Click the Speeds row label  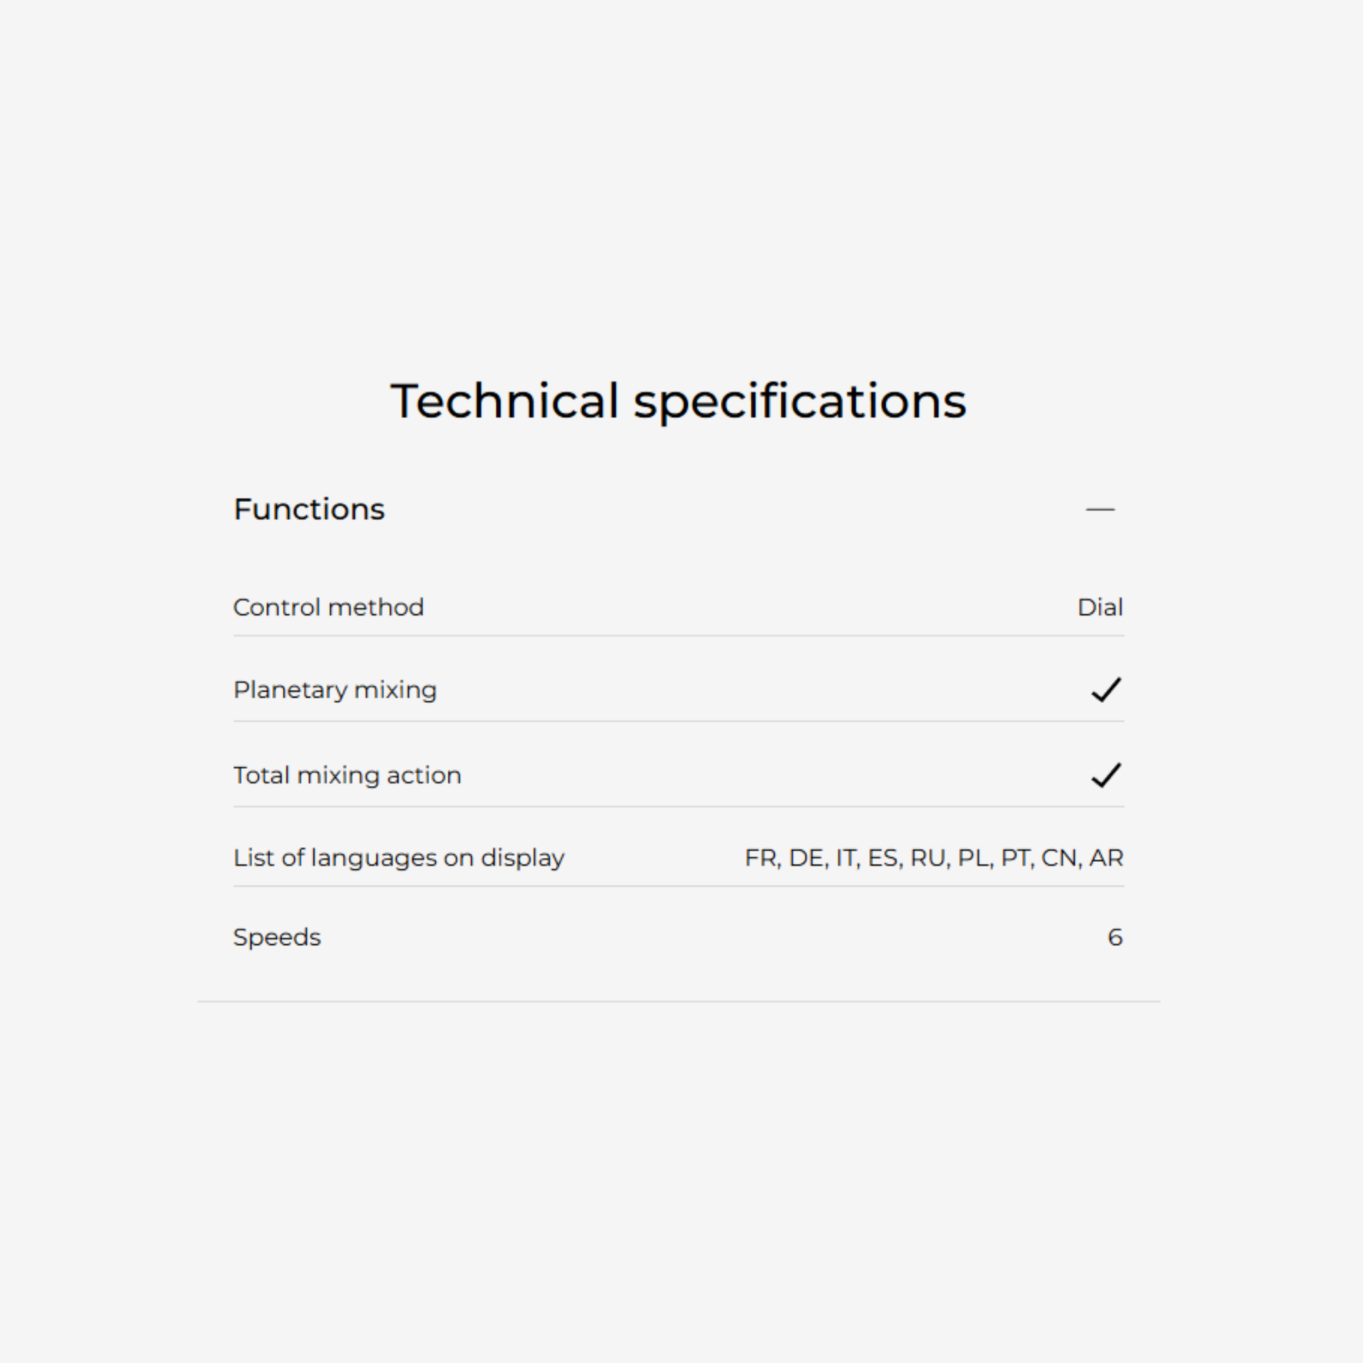277,938
